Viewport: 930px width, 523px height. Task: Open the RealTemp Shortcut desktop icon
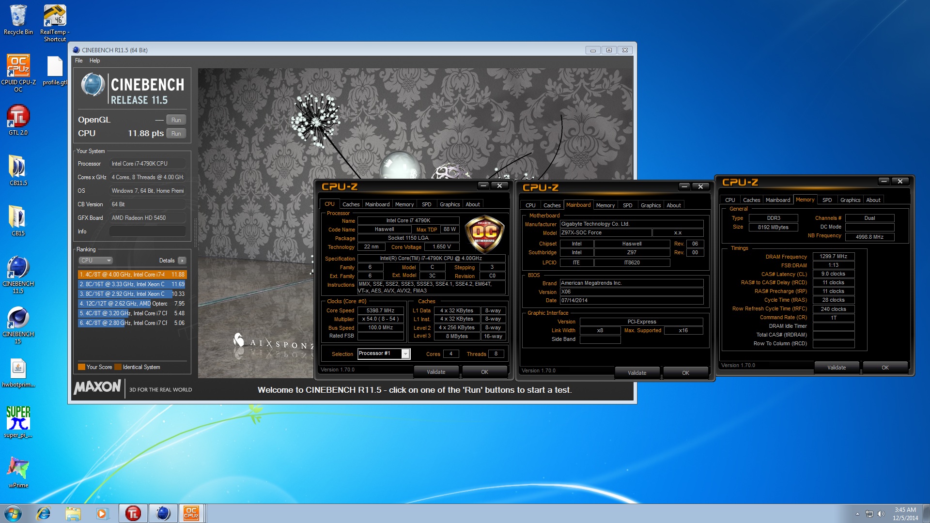pos(55,23)
